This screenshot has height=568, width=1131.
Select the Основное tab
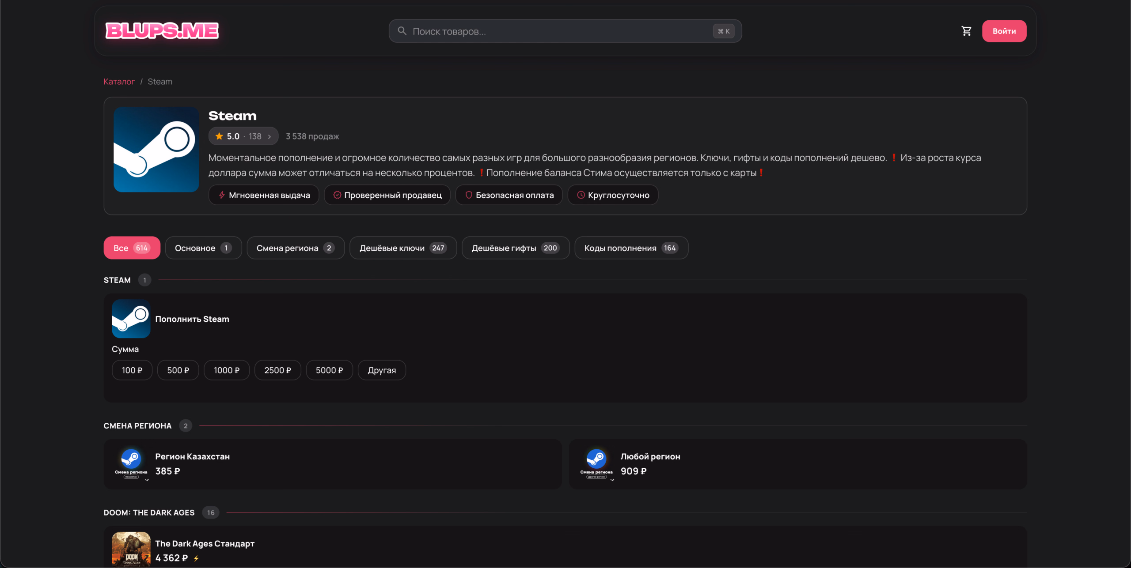click(203, 248)
